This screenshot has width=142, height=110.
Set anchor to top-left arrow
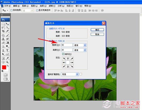pos(64,59)
